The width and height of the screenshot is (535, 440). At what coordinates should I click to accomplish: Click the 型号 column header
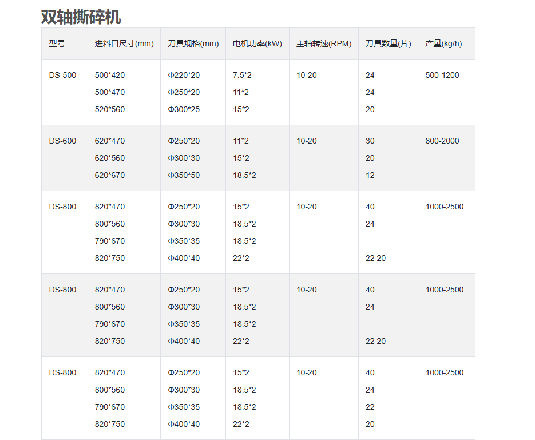tap(57, 43)
